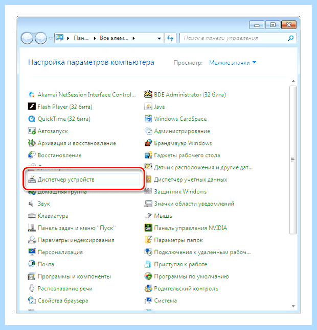
Task: Go forward with the Forward button
Action: pos(41,38)
